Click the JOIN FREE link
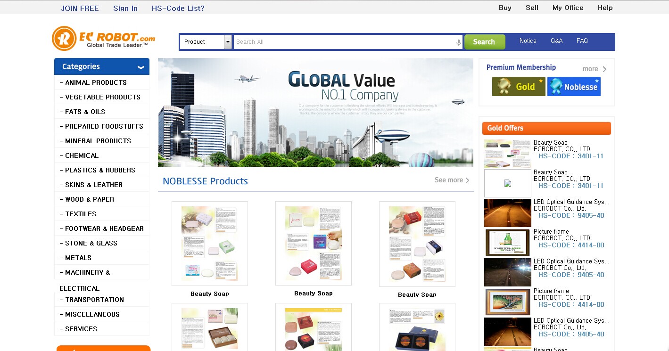The height and width of the screenshot is (351, 669). [80, 8]
